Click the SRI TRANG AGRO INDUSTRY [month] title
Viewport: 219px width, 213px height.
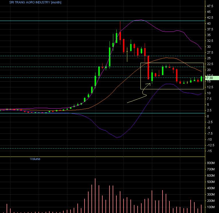(35, 2)
